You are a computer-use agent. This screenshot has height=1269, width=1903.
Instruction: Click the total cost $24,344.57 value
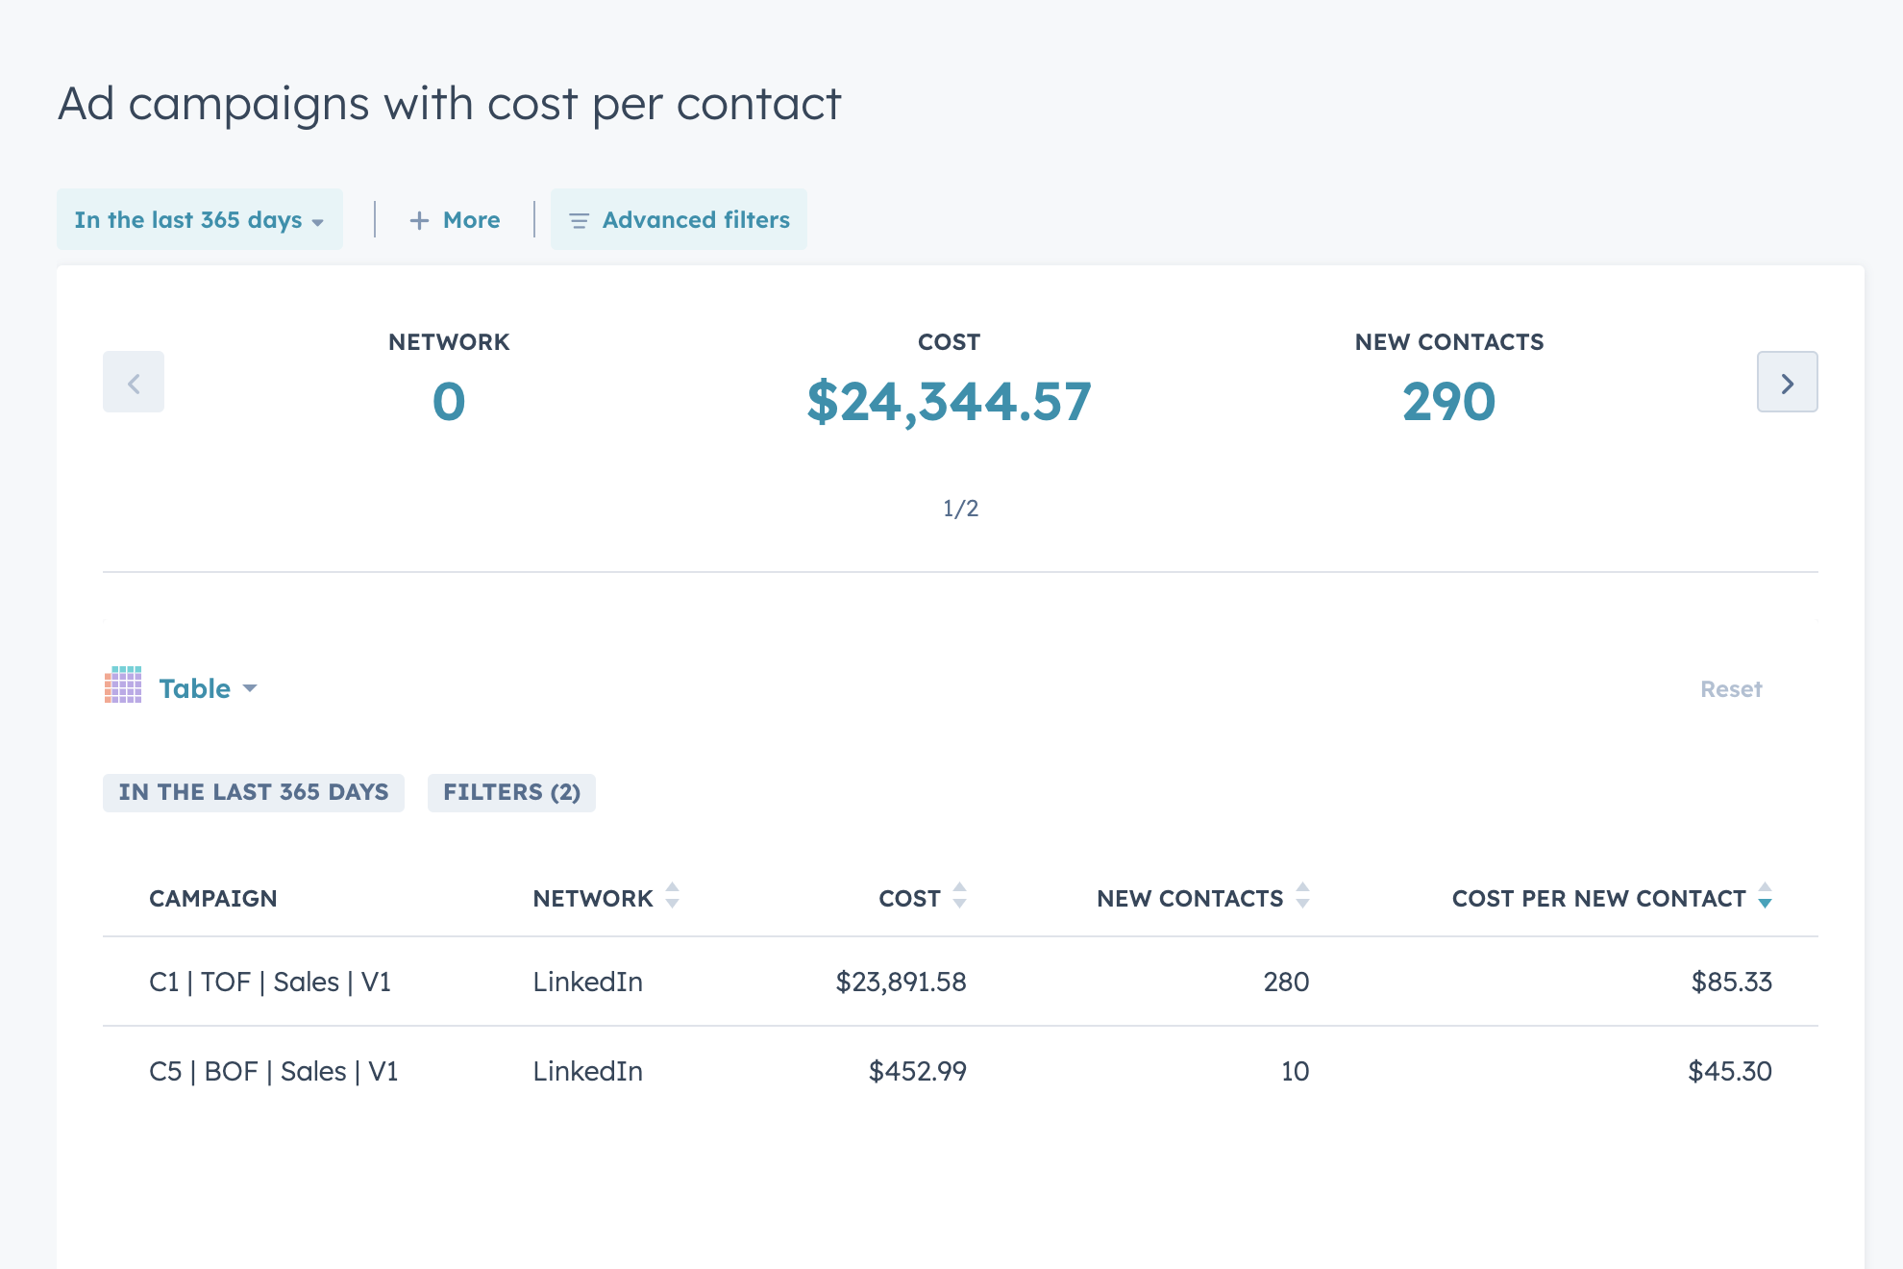(949, 402)
